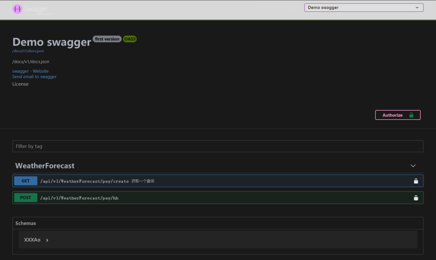Open the Demo swagger definition dropdown

click(x=364, y=8)
